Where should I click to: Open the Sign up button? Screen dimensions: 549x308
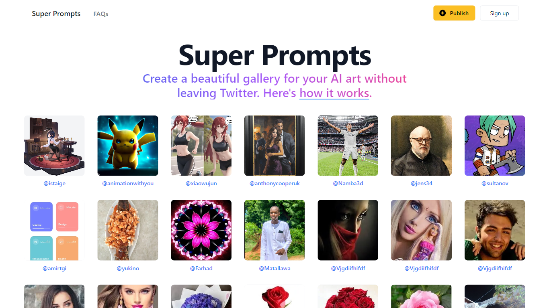[499, 13]
